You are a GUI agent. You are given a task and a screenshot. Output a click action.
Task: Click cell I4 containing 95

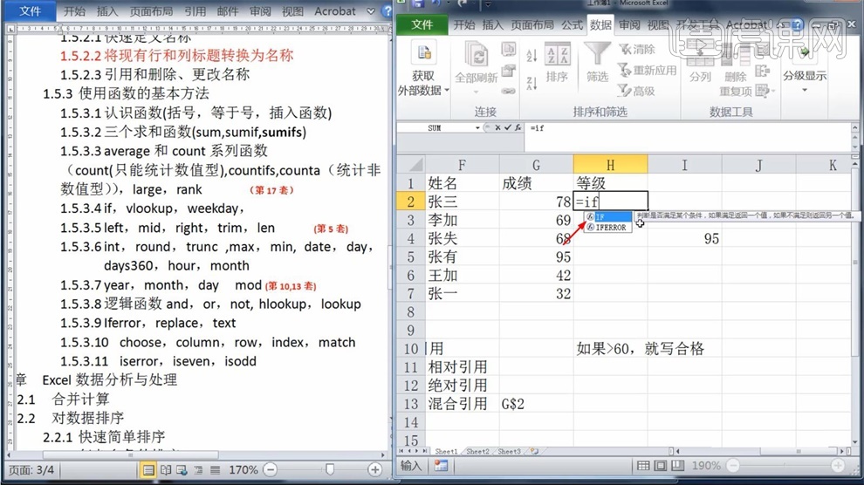684,238
